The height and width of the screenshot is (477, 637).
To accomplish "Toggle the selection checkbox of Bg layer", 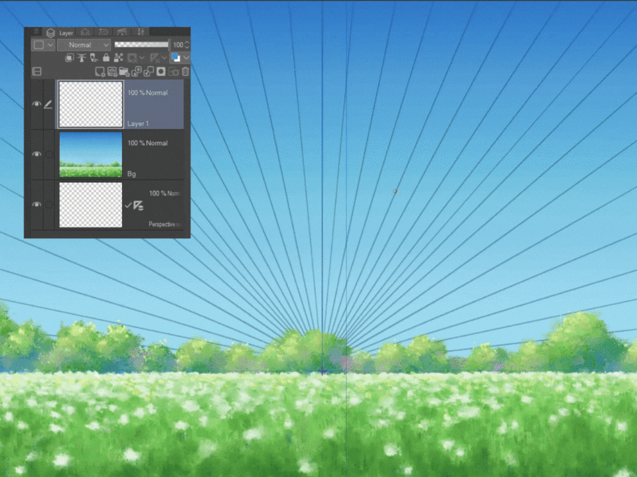I will tap(48, 154).
